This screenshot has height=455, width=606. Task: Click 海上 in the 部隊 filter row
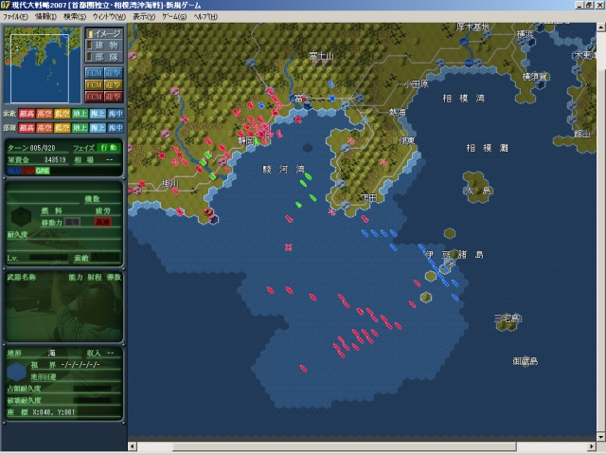98,128
